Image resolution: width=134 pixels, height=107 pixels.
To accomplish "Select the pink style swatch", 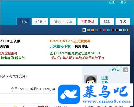I will 105,30.
